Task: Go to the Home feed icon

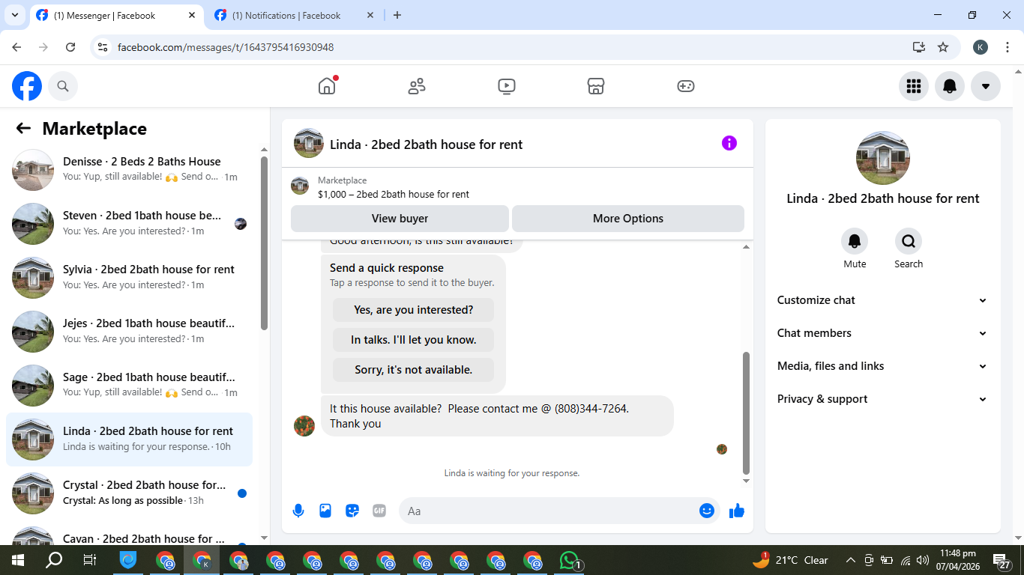Action: (327, 86)
